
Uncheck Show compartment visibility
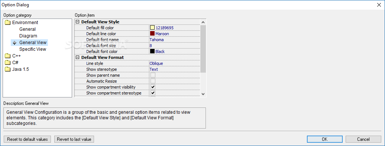[x=153, y=87]
